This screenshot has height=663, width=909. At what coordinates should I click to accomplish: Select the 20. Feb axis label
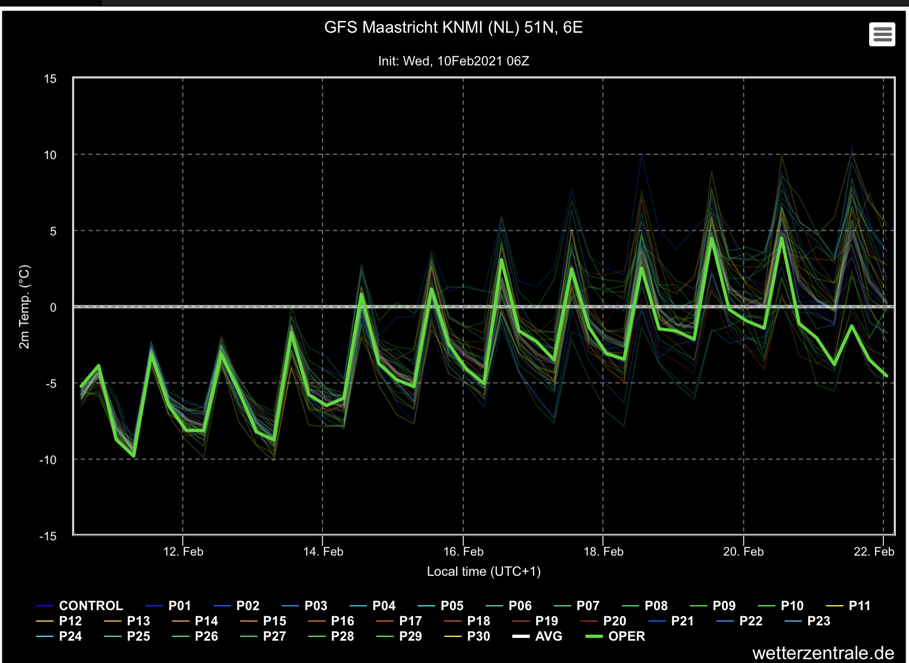click(x=743, y=551)
